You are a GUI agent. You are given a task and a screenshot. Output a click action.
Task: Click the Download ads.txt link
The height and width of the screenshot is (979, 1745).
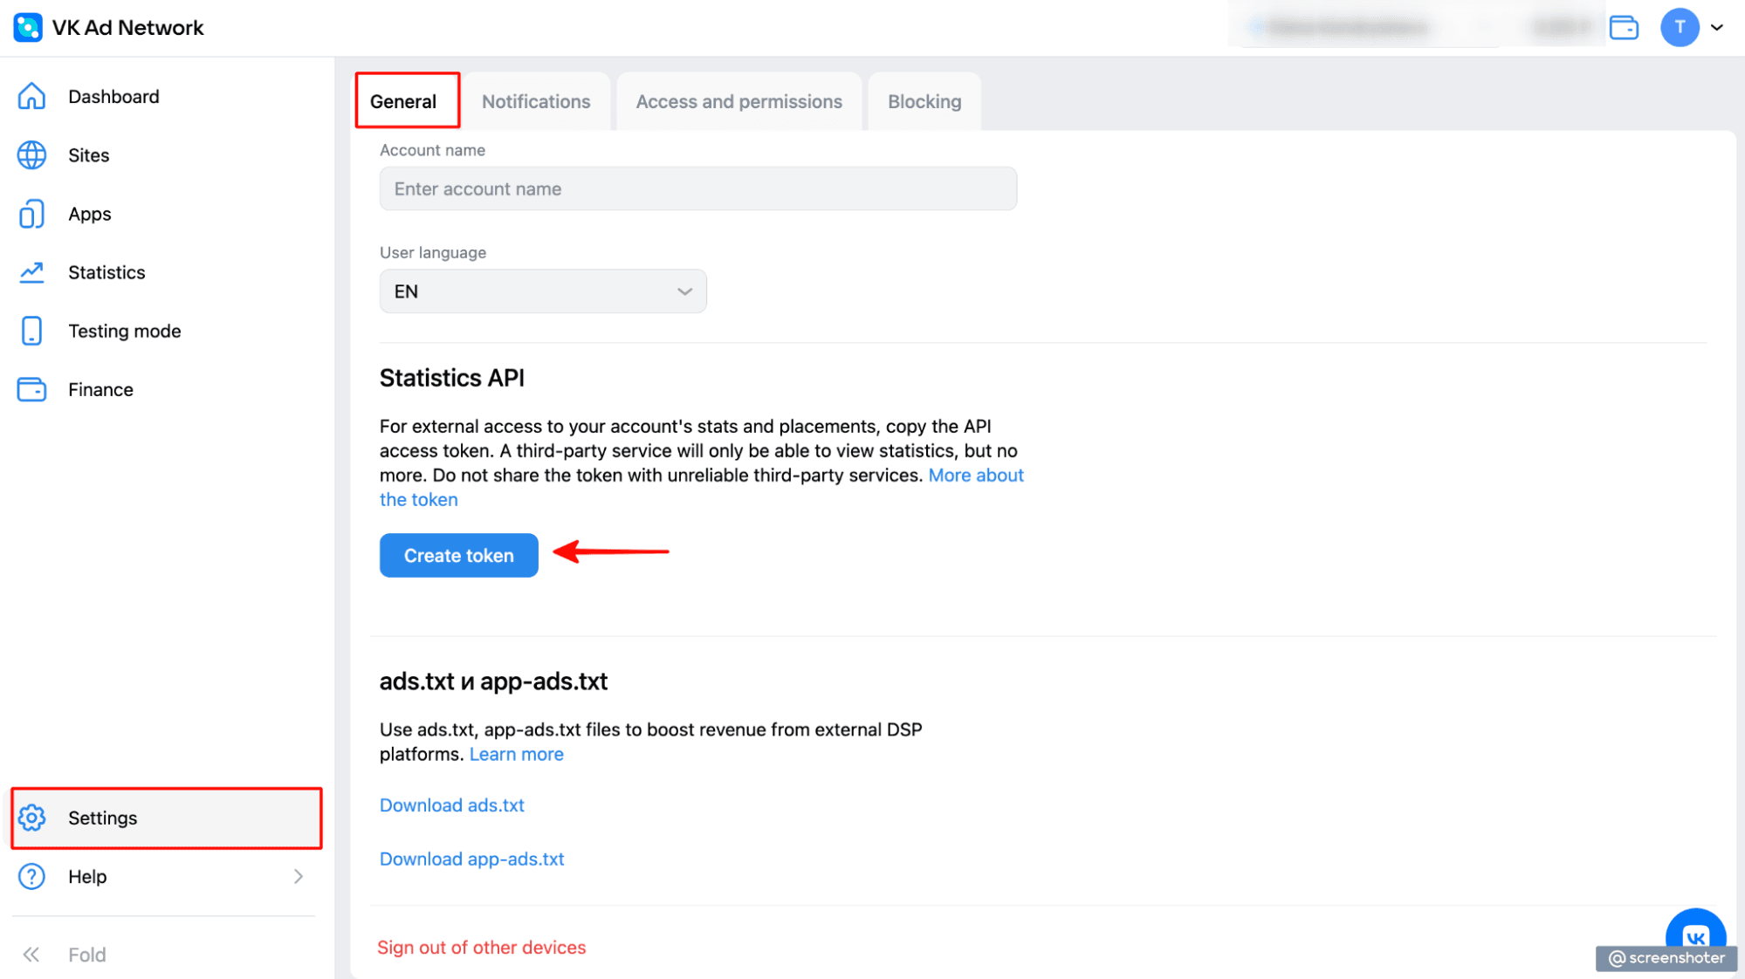451,804
